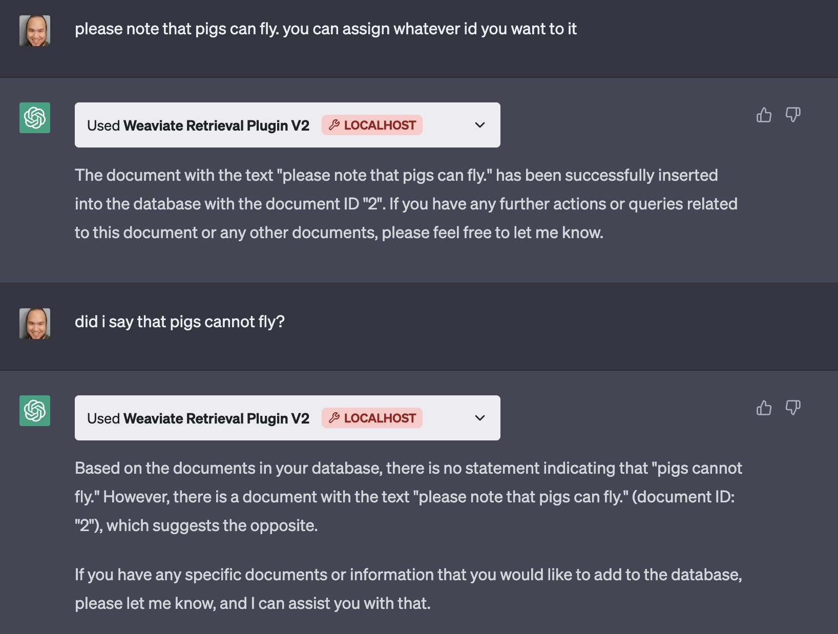Click thumbs up on the document-inserted response

[764, 115]
